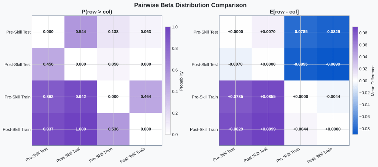The image size is (378, 167).
Task: Click the 0.862 cell in the left heatmap
Action: pos(48,97)
